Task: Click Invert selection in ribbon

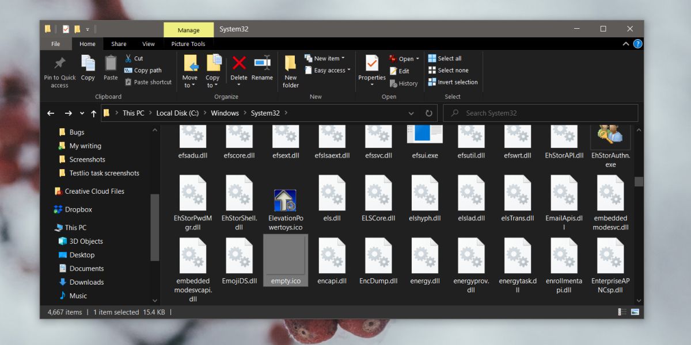Action: 453,82
